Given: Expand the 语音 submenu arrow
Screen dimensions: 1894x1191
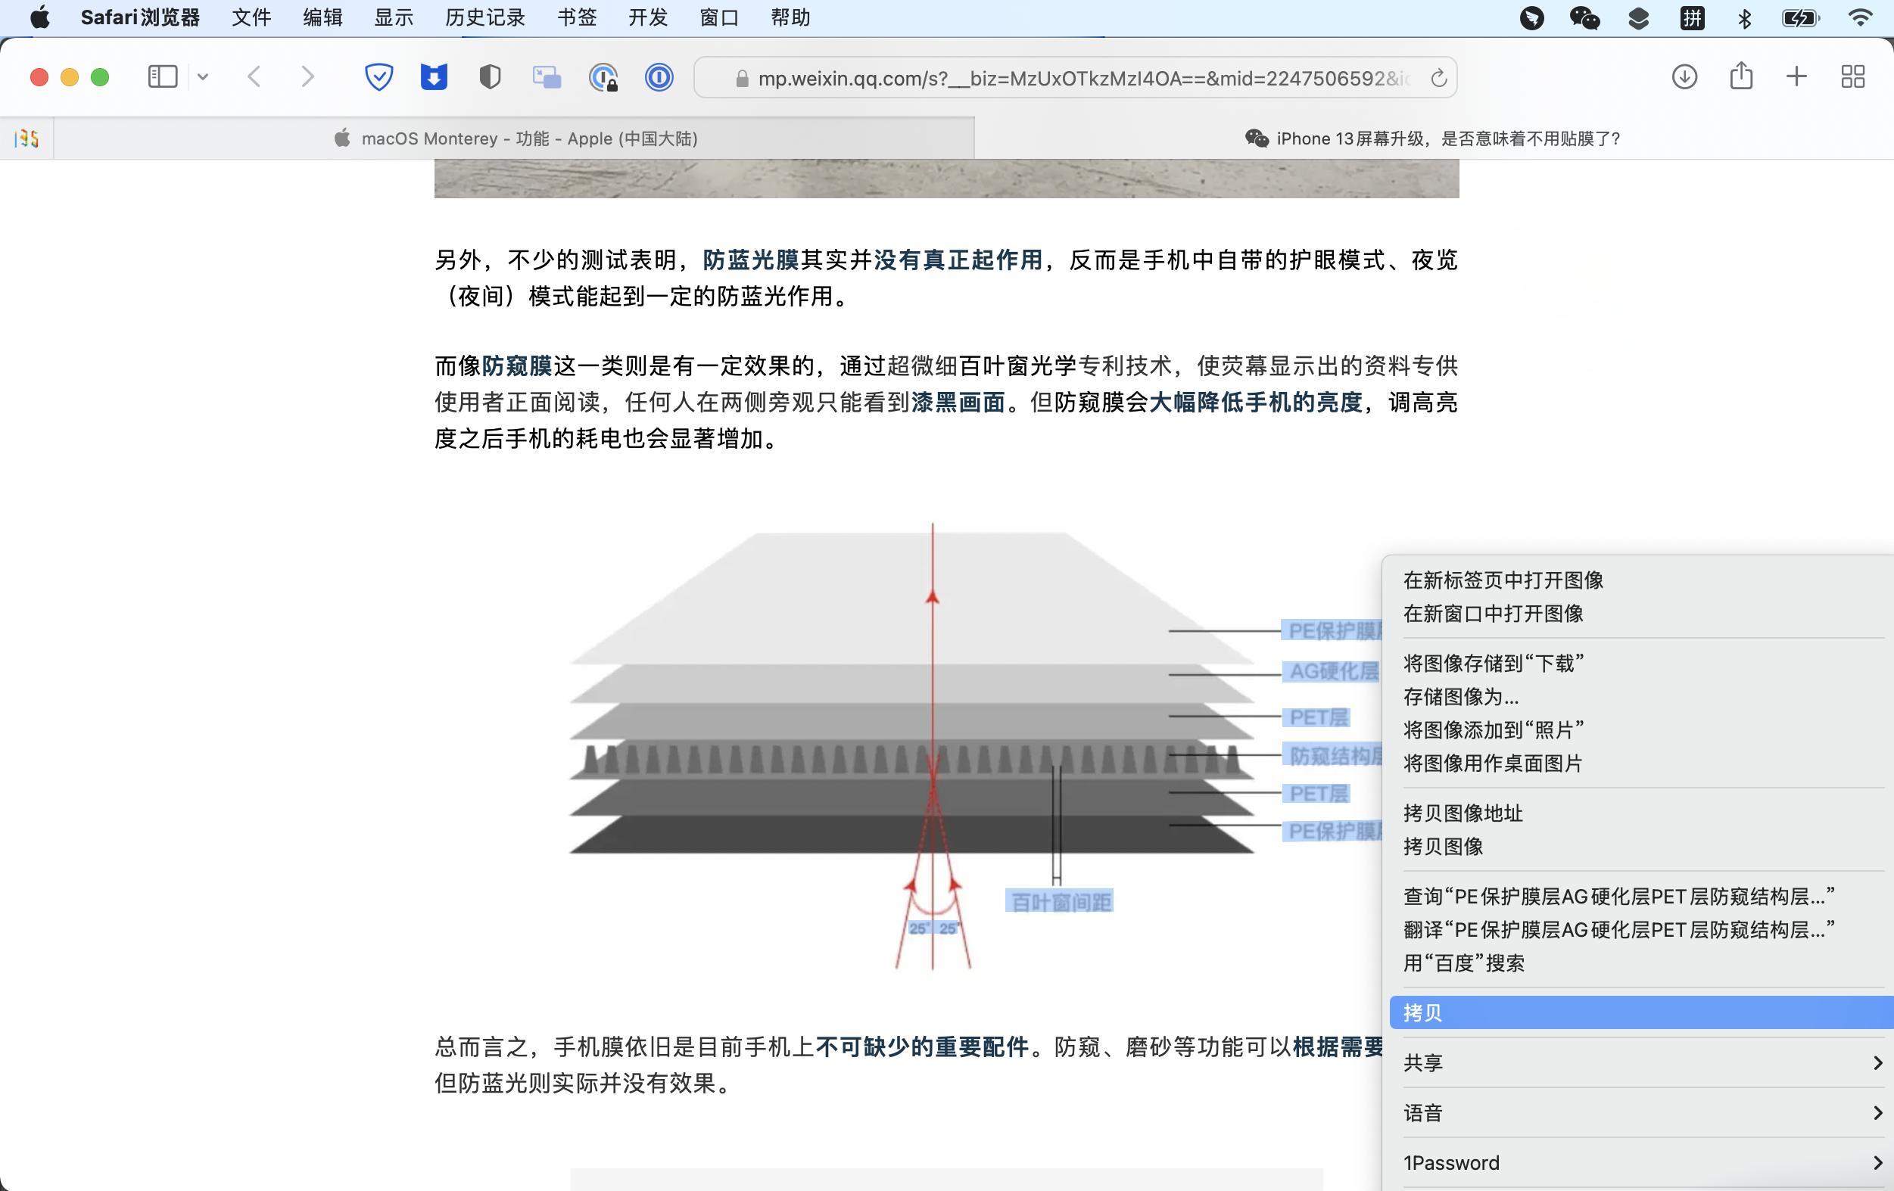Looking at the screenshot, I should coord(1877,1113).
